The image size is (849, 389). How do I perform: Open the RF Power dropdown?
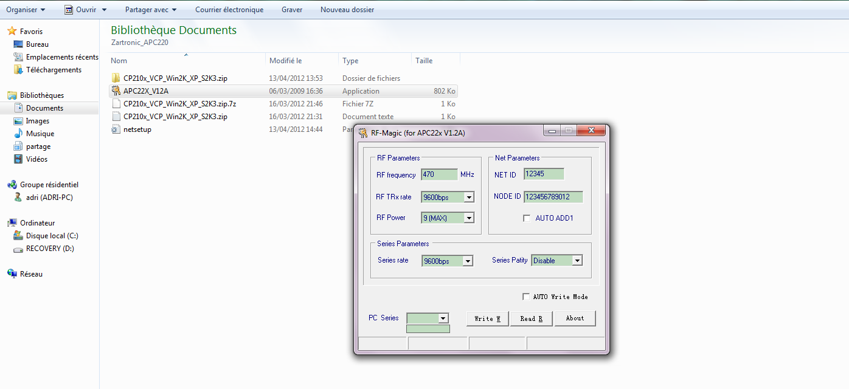click(469, 218)
